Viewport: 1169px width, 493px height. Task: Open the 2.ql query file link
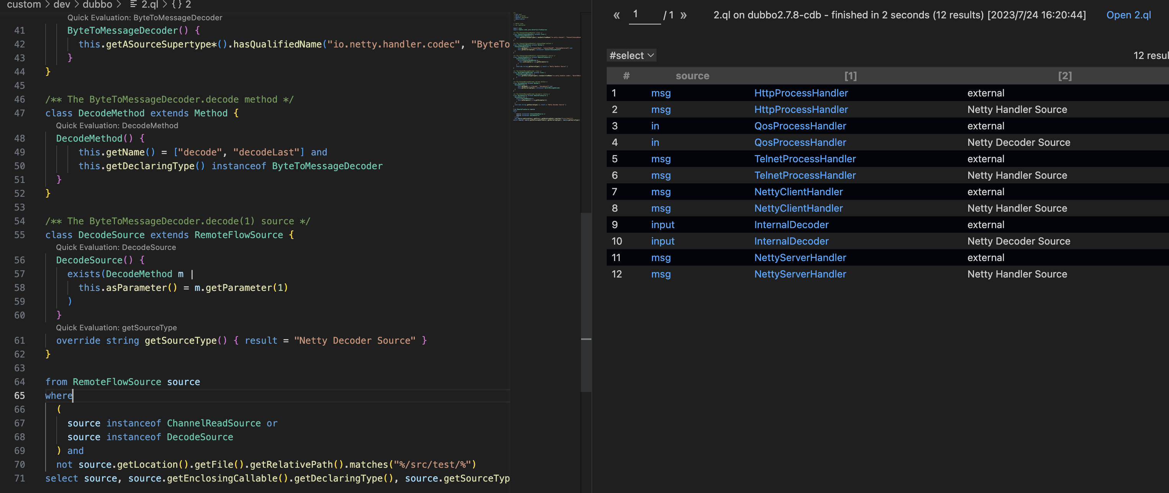pos(1128,15)
